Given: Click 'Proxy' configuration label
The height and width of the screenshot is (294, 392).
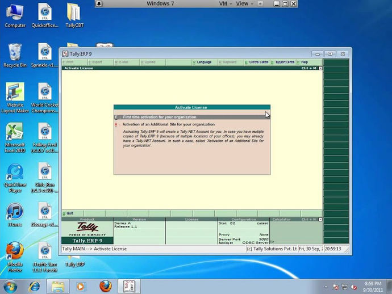Looking at the screenshot, I should (224, 234).
